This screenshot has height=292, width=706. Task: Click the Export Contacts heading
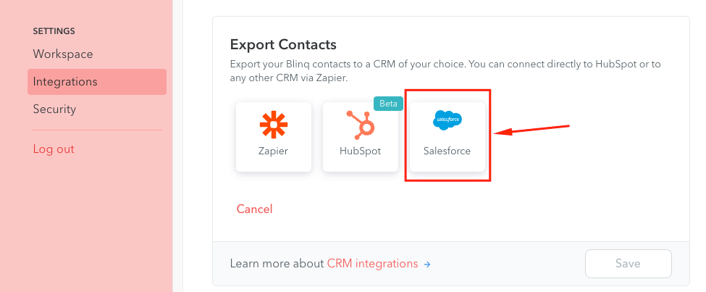click(283, 45)
